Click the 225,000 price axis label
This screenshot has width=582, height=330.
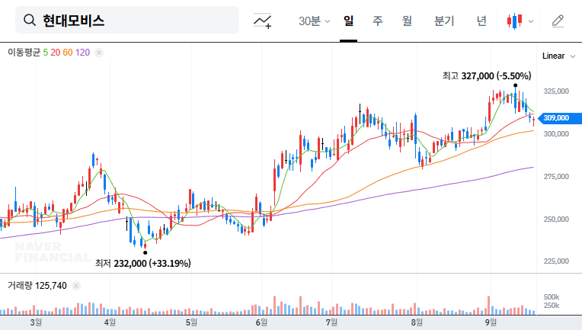pos(556,261)
